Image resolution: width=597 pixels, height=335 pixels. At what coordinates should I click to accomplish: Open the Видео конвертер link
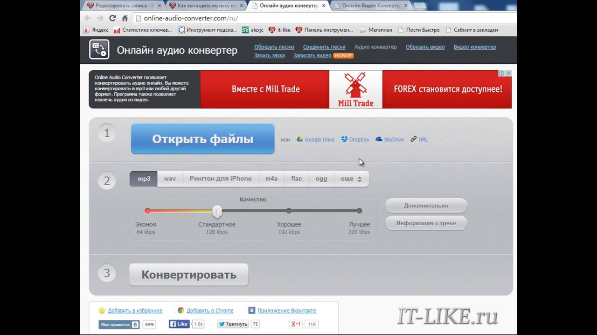click(475, 47)
